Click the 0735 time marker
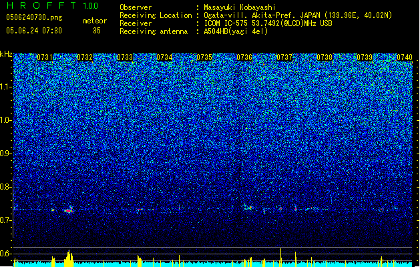Image resolution: width=420 pixels, height=267 pixels. pyautogui.click(x=204, y=57)
